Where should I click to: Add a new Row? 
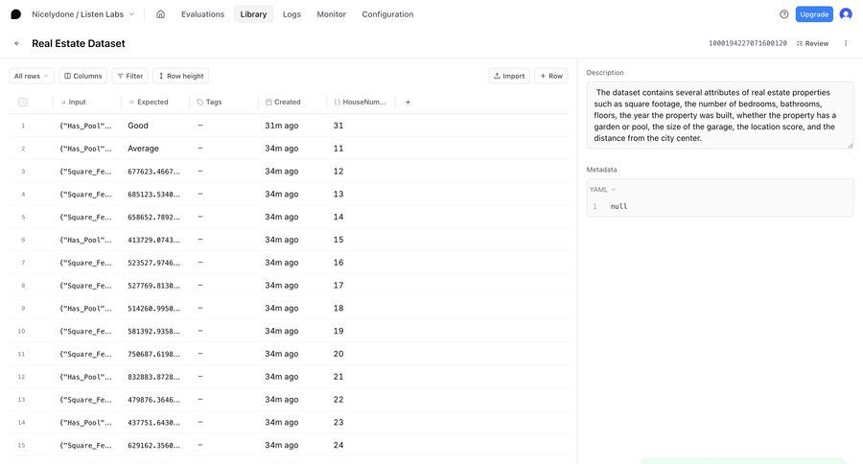click(551, 76)
